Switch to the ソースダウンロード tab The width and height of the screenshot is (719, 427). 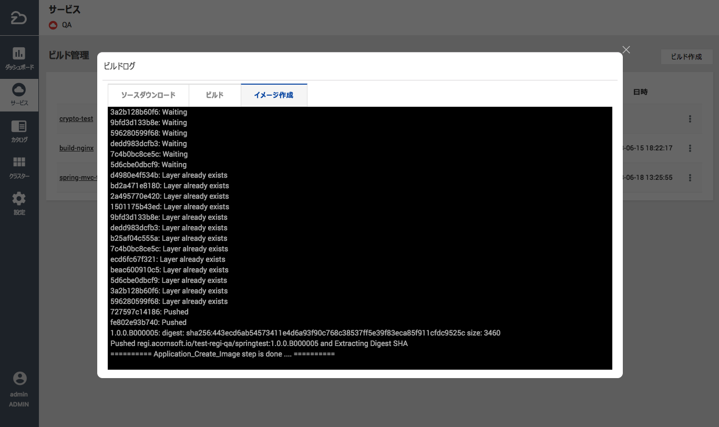pos(148,95)
